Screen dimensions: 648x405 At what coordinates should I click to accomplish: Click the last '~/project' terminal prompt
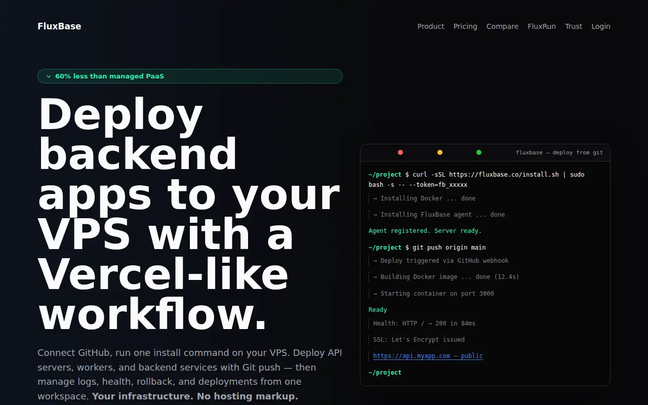[385, 373]
